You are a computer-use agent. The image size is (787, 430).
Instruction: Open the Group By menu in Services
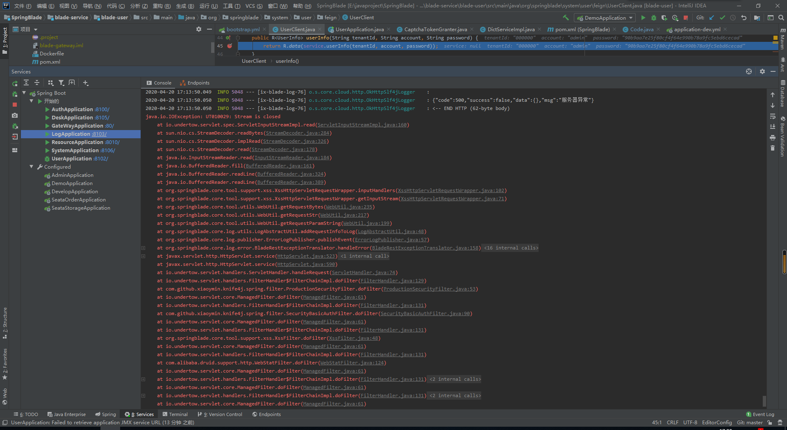point(50,83)
